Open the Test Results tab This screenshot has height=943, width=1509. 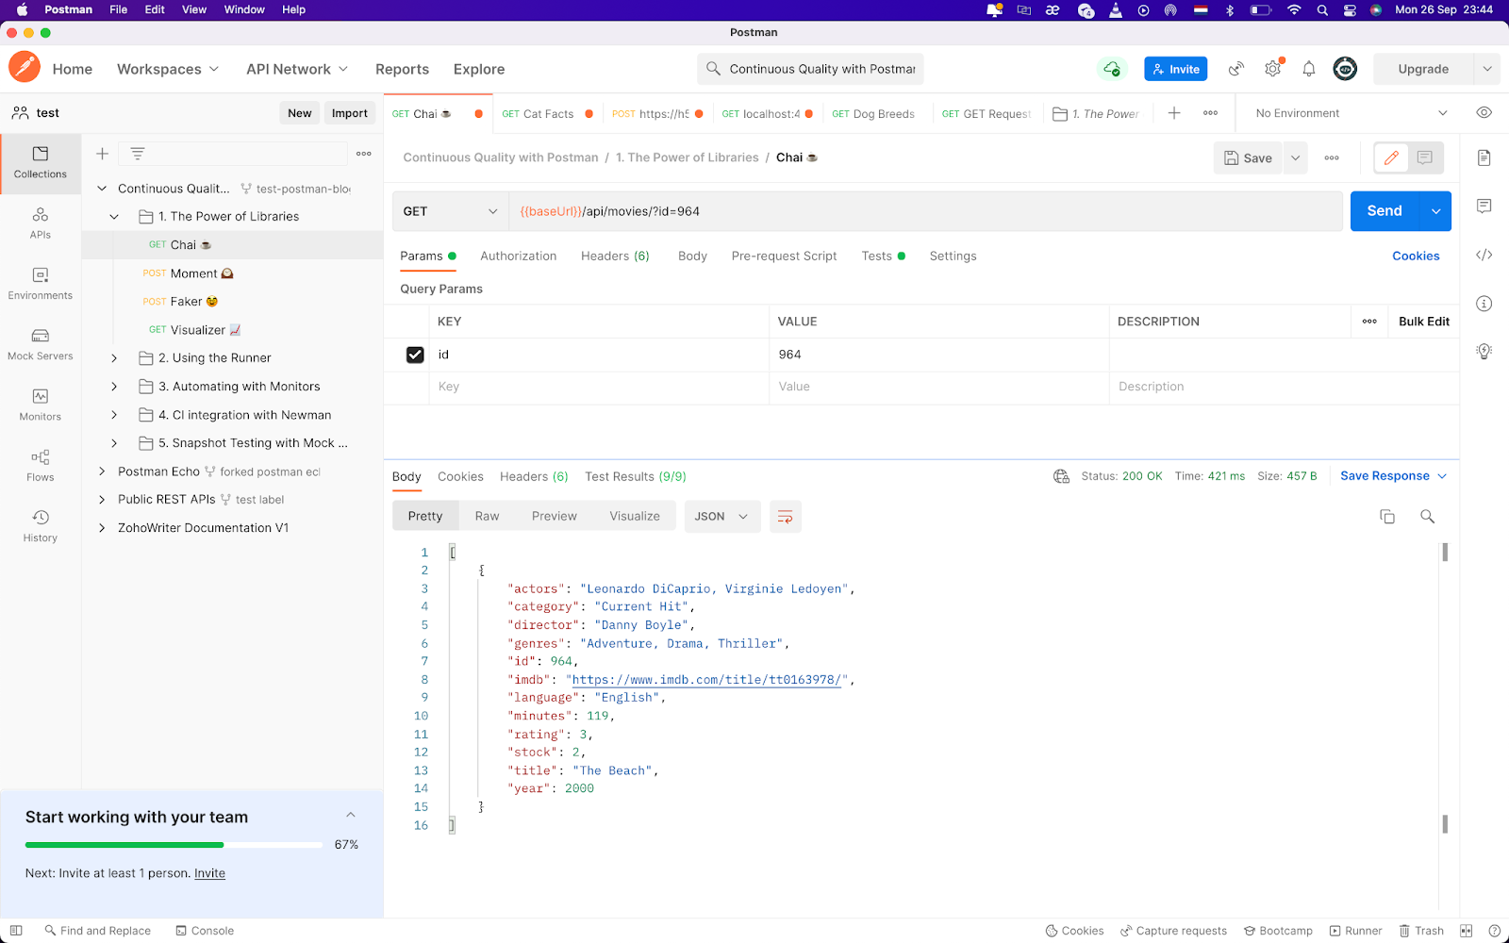636,477
